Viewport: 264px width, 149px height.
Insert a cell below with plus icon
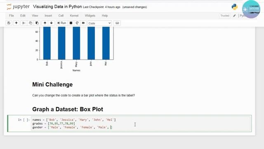click(16, 23)
